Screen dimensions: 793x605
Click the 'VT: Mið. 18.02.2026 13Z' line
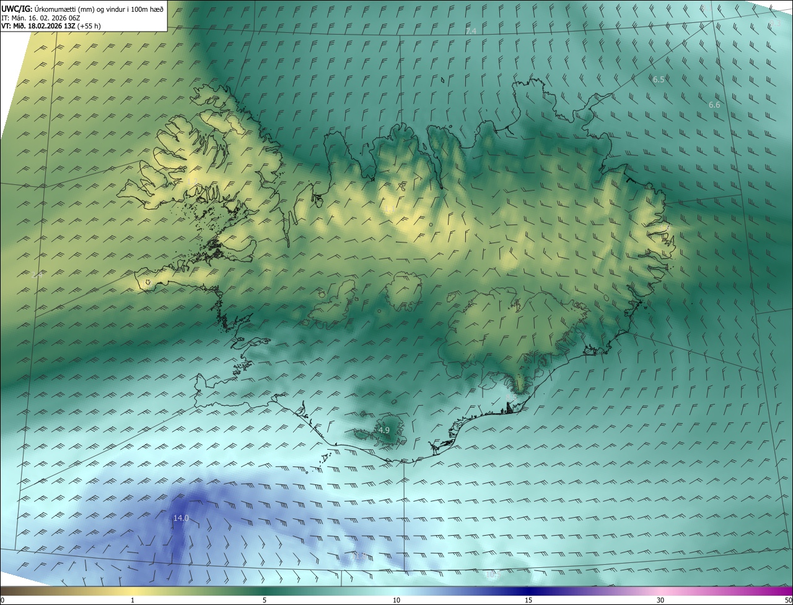point(38,26)
